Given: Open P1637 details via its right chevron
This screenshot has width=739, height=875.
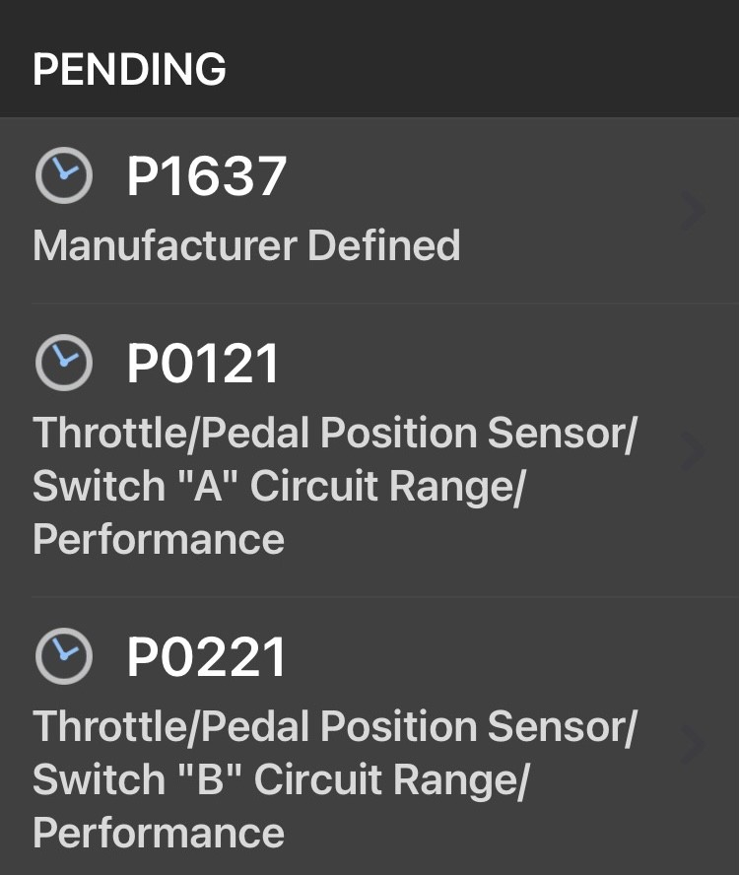Looking at the screenshot, I should pos(693,211).
